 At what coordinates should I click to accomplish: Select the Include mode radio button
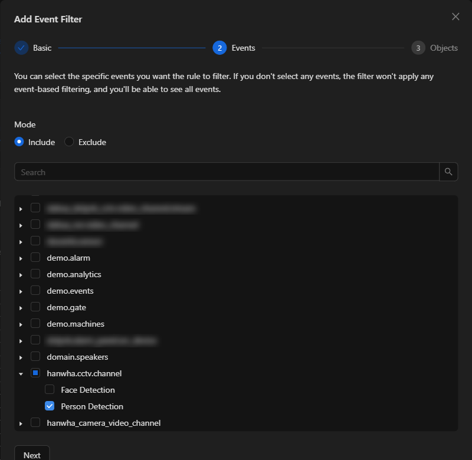[19, 142]
